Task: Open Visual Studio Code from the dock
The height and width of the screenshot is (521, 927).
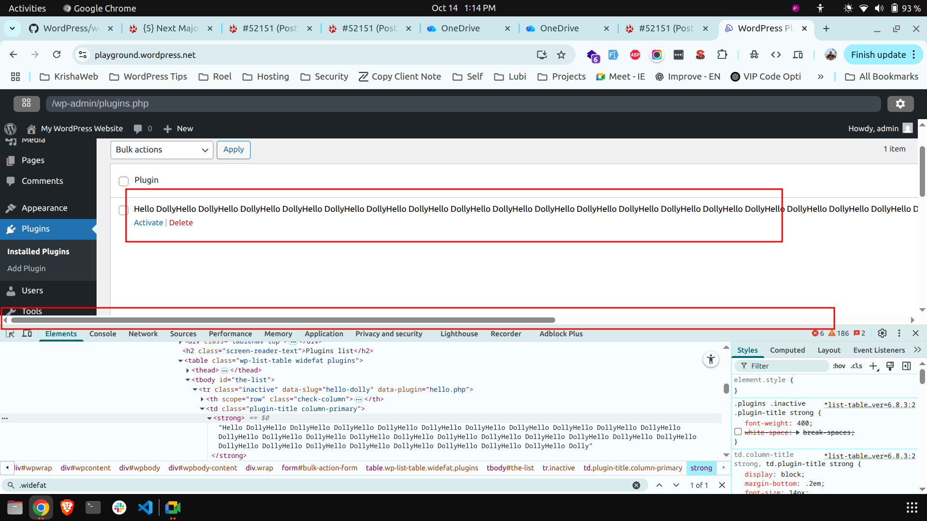Action: pos(145,507)
